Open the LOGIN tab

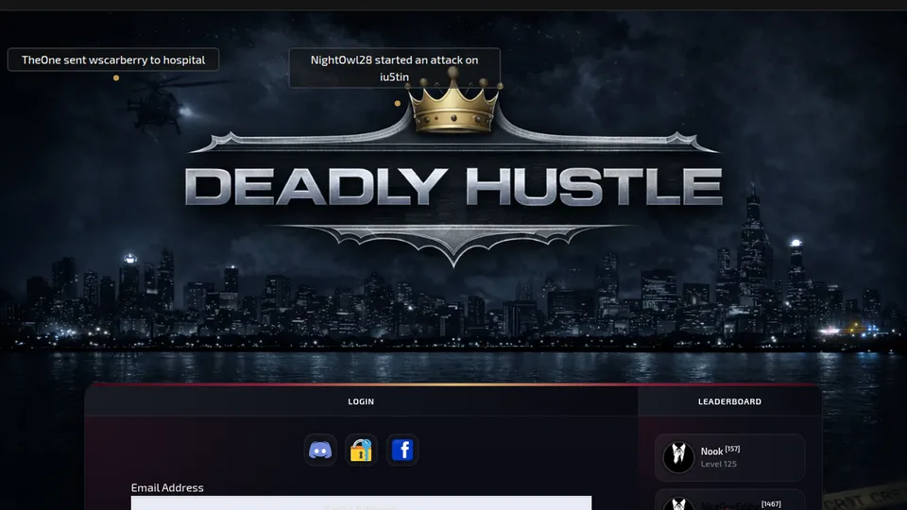[361, 401]
